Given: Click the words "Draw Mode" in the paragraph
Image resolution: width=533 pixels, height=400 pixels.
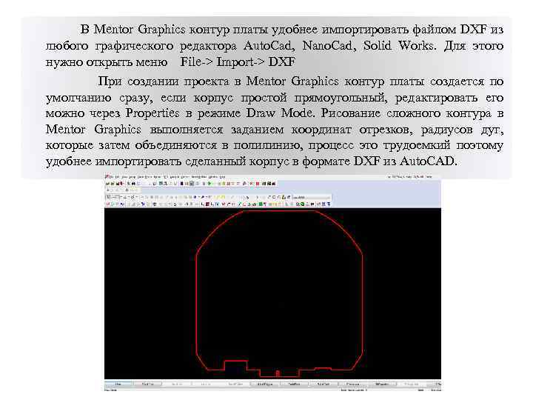Looking at the screenshot, I should (x=279, y=113).
